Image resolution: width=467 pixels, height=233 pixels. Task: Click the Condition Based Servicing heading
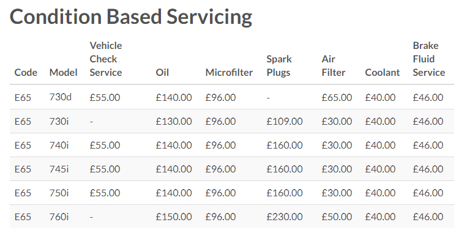pyautogui.click(x=131, y=17)
